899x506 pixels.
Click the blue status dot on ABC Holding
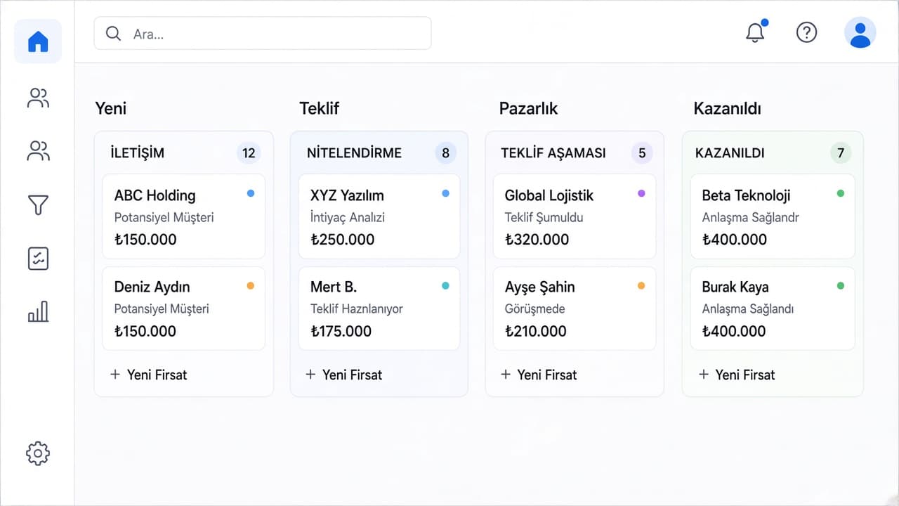point(251,193)
